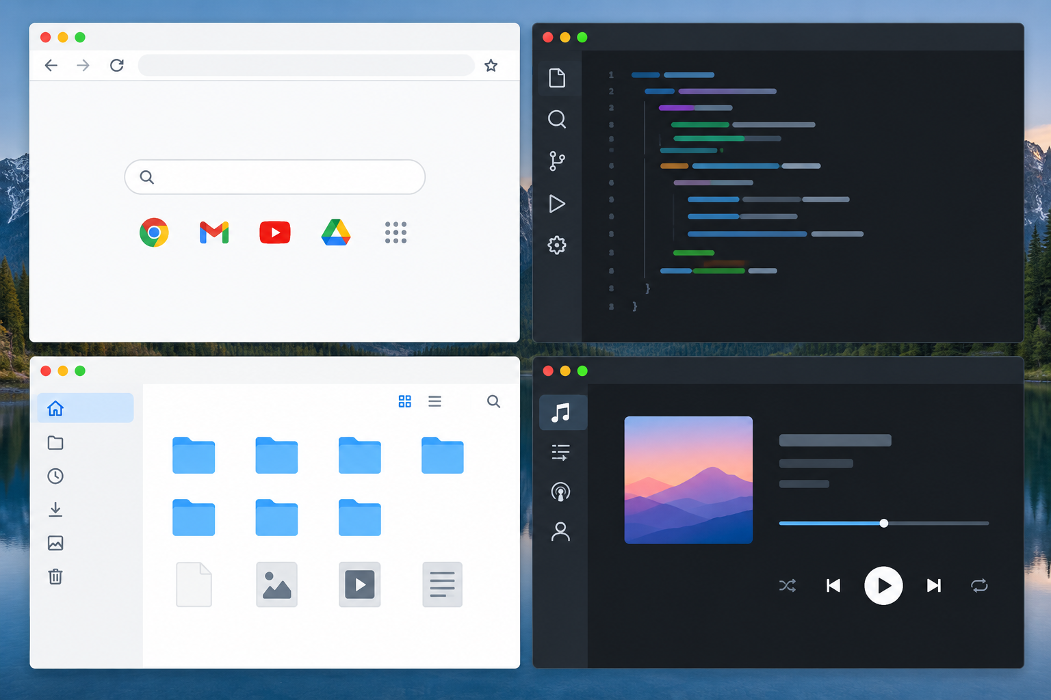Toggle repeat in the music player

(x=979, y=586)
